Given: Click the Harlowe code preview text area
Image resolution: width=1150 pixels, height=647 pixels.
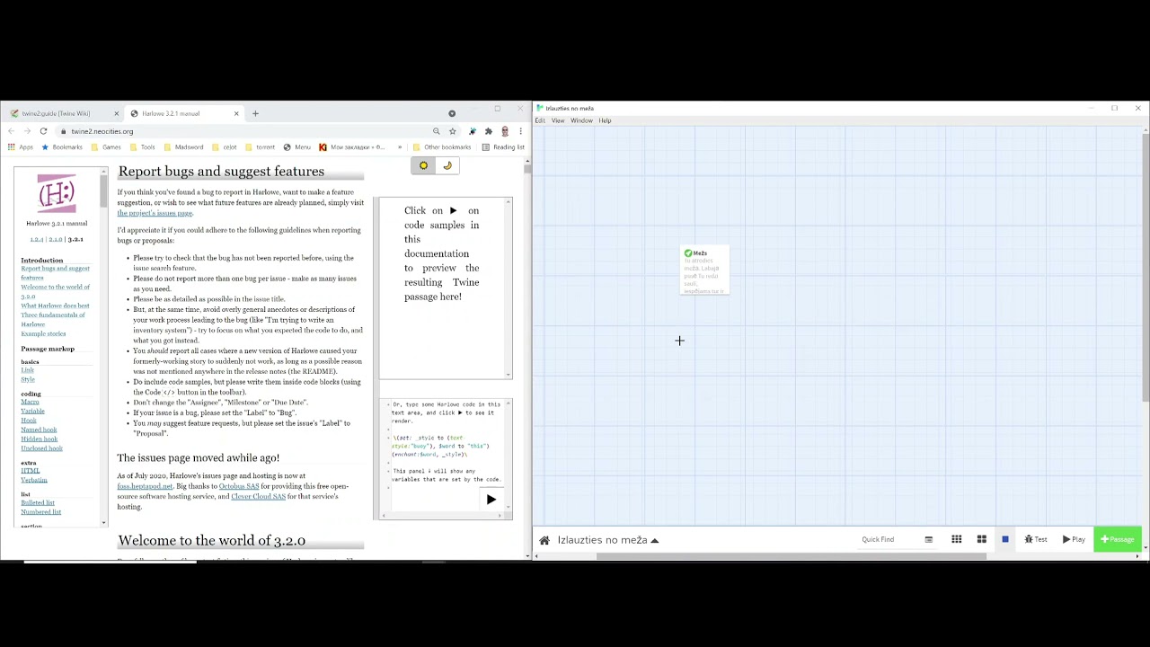Looking at the screenshot, I should [x=446, y=445].
